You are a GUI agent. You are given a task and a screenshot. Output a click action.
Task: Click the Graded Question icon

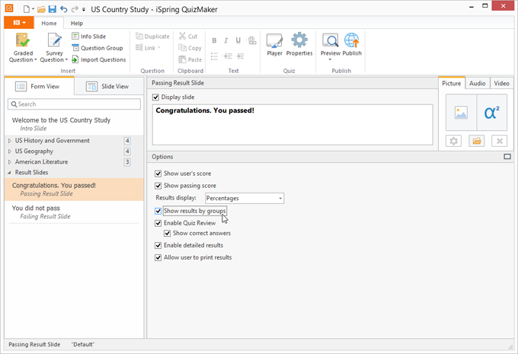(23, 40)
